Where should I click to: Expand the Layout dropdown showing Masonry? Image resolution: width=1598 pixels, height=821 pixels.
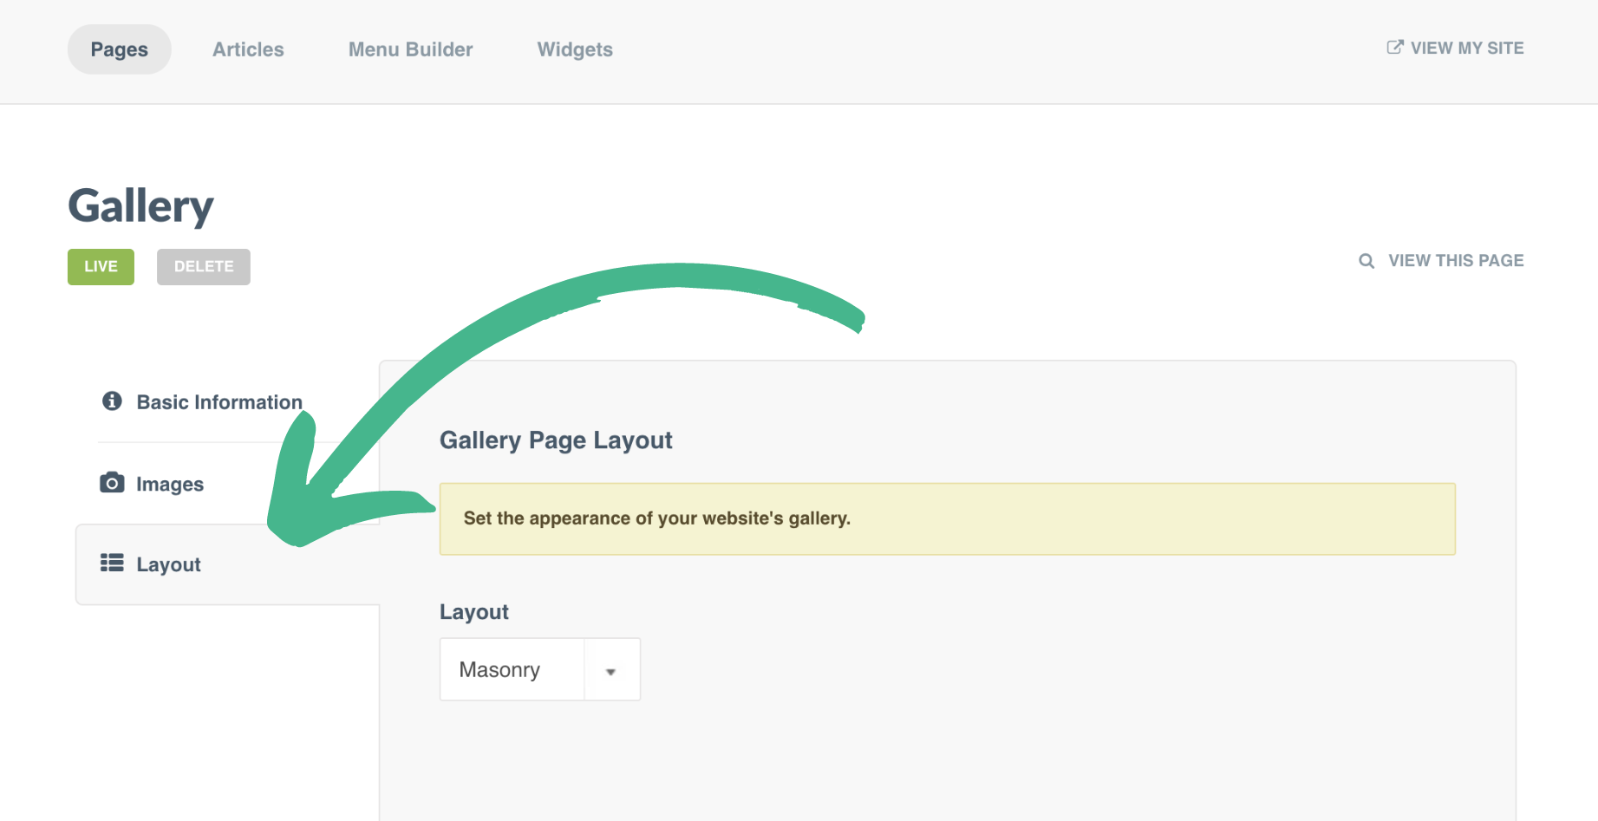tap(612, 669)
